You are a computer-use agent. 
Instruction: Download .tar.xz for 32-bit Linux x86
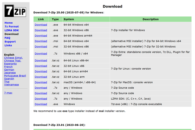(41, 66)
